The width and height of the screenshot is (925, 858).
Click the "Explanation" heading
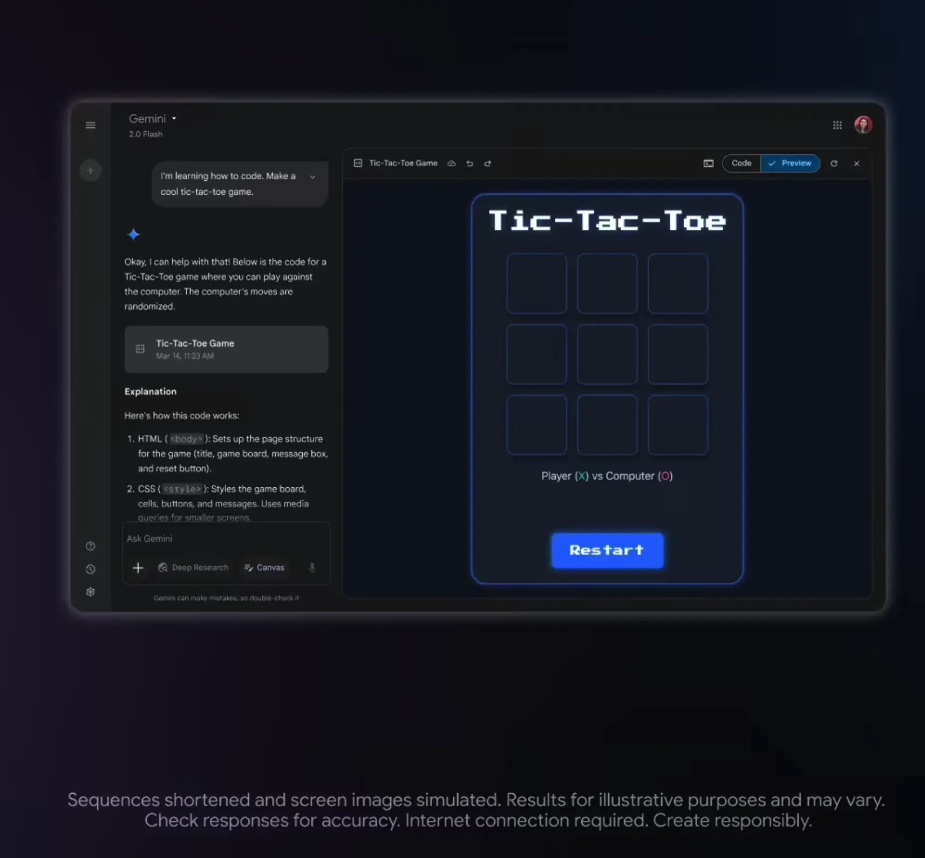(x=151, y=392)
